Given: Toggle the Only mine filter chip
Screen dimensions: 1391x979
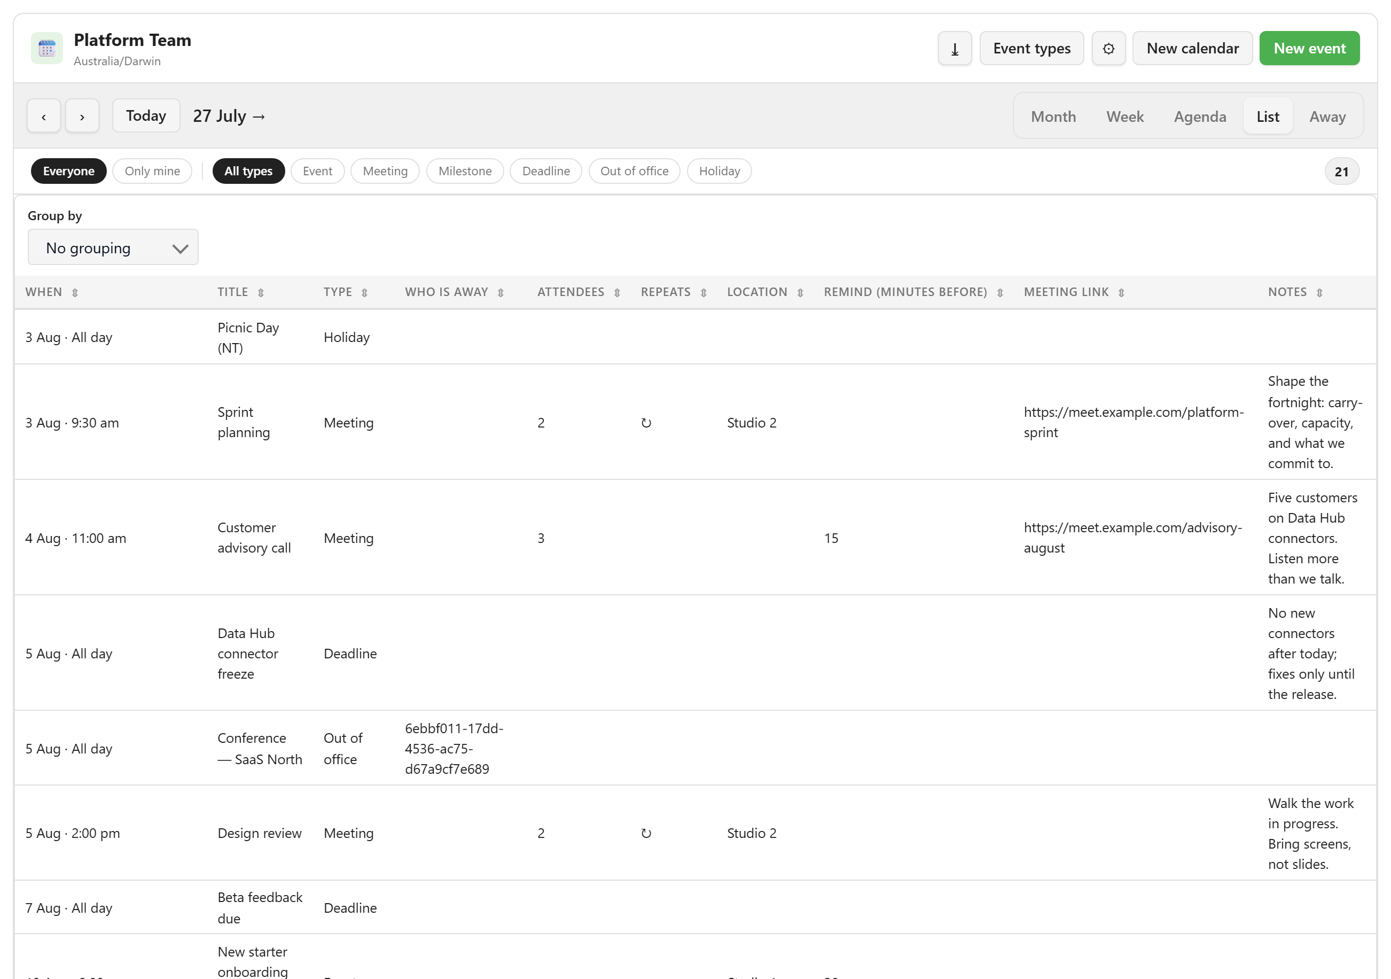Looking at the screenshot, I should 152,171.
